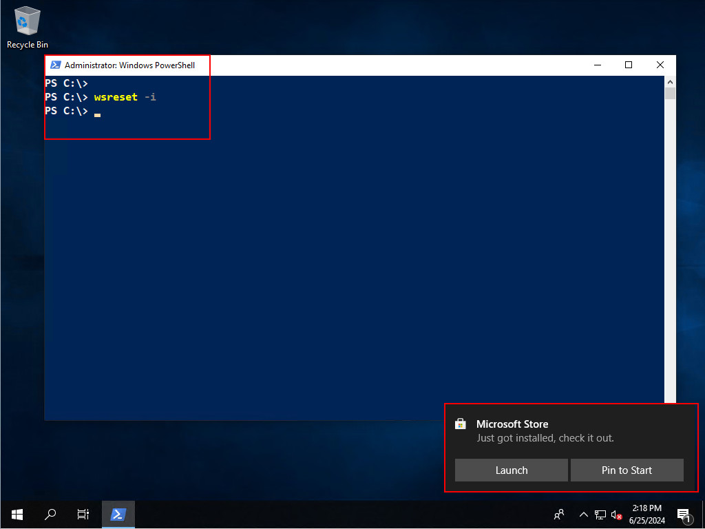Show hidden tray icons chevron
This screenshot has width=705, height=529.
(583, 515)
